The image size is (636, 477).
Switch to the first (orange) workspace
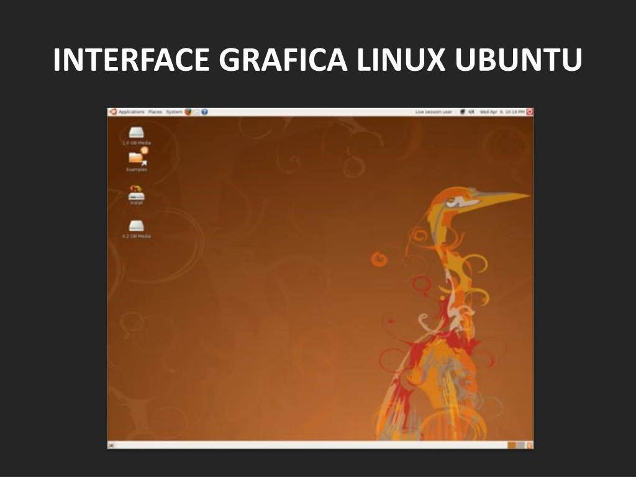point(512,445)
